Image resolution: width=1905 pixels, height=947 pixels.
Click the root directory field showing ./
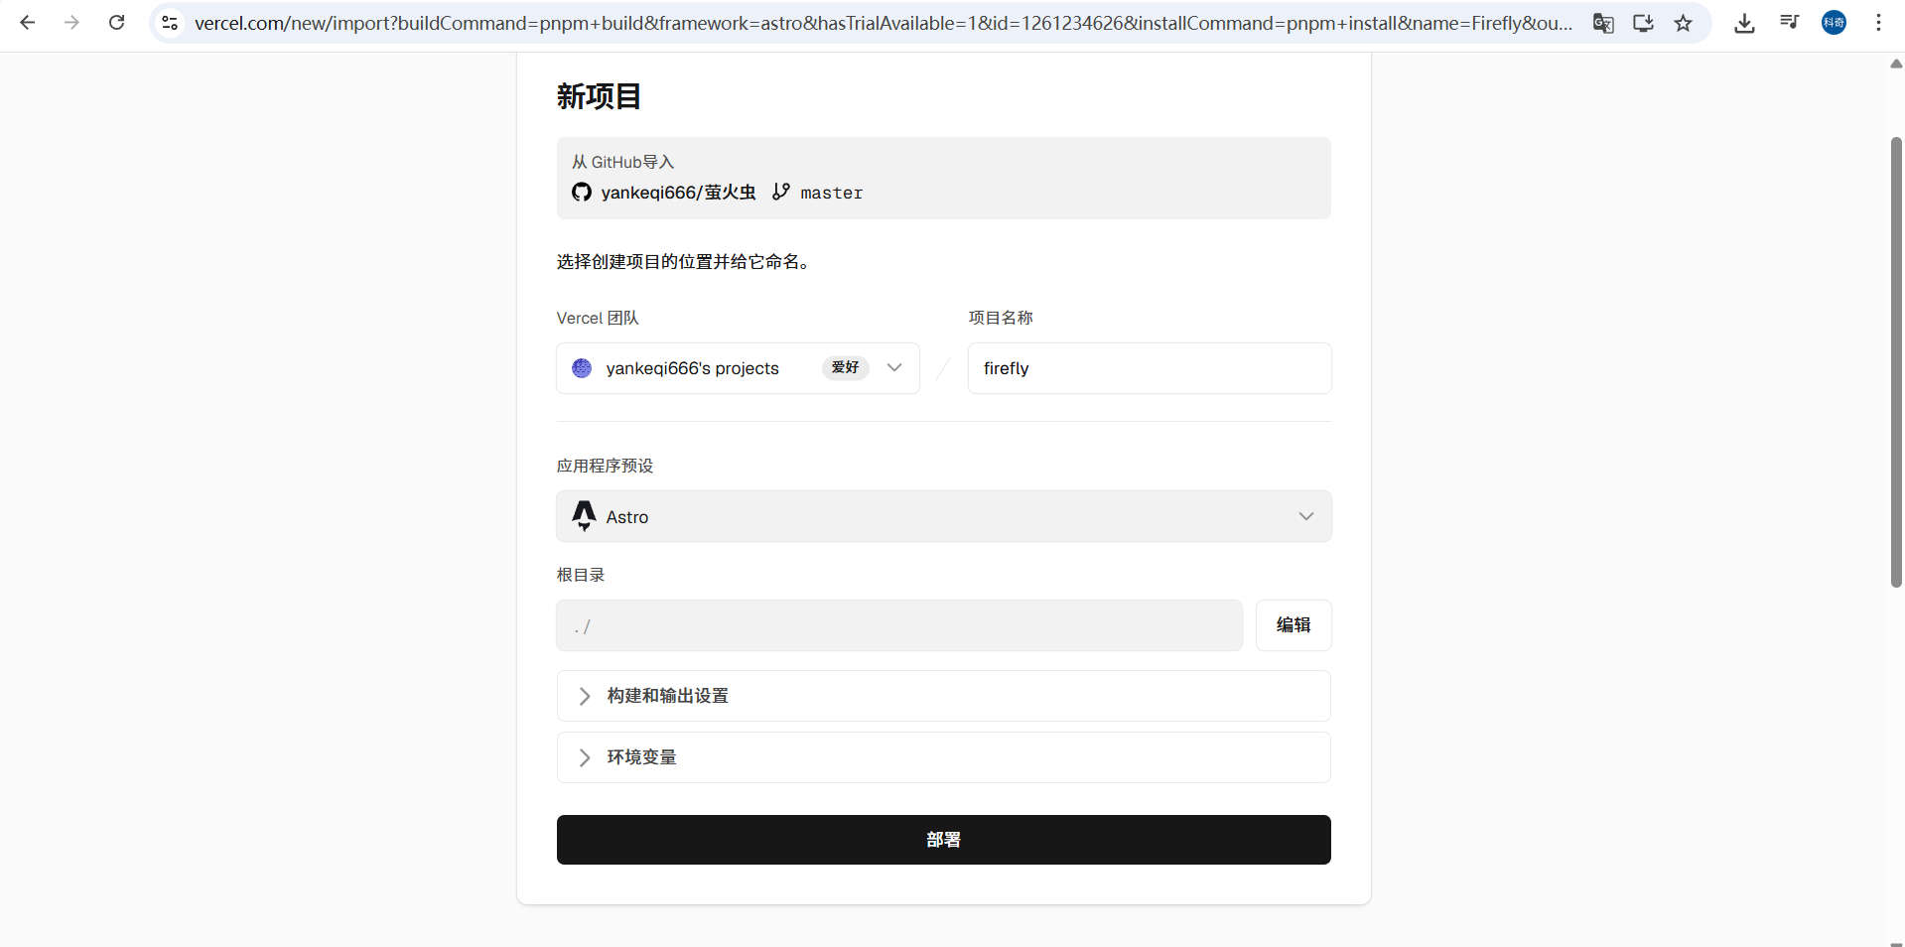899,625
